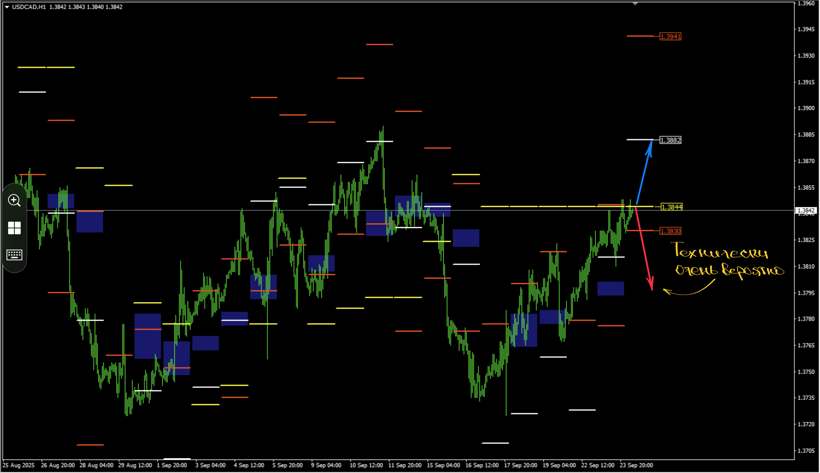Click the 25 Aug 2025 date label
This screenshot has height=473, width=820.
(18, 466)
